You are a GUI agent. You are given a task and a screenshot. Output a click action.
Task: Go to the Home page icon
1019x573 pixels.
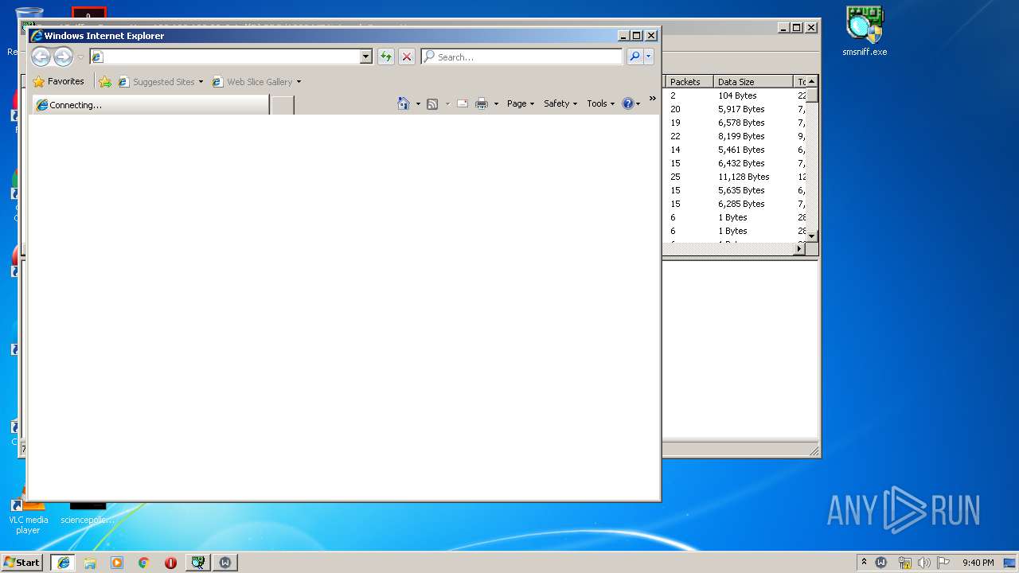click(x=404, y=103)
